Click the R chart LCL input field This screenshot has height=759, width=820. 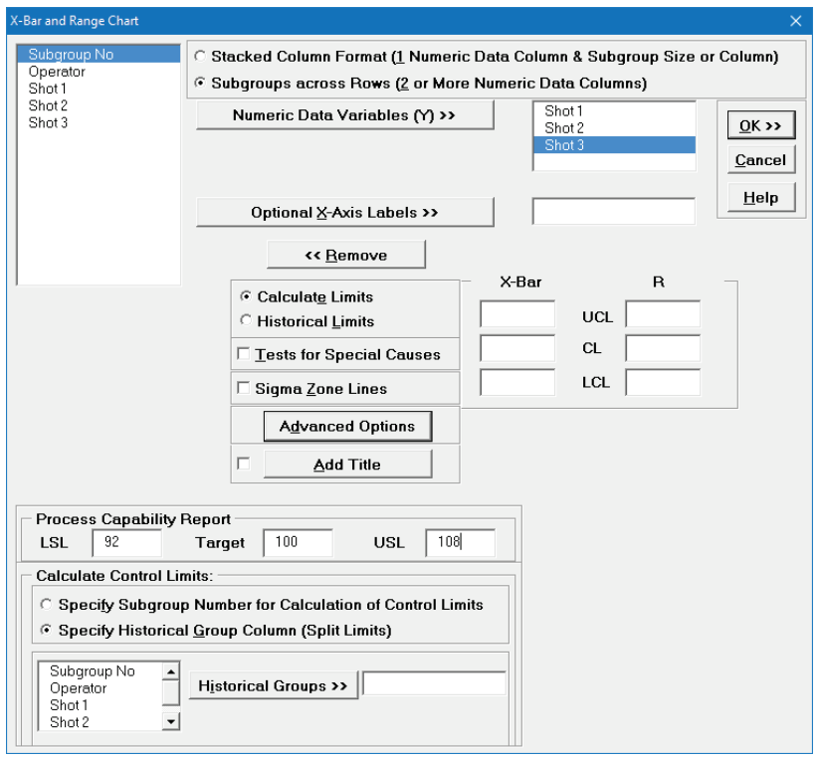click(663, 382)
